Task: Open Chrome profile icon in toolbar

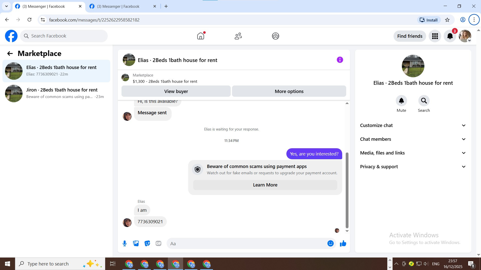Action: [x=463, y=20]
